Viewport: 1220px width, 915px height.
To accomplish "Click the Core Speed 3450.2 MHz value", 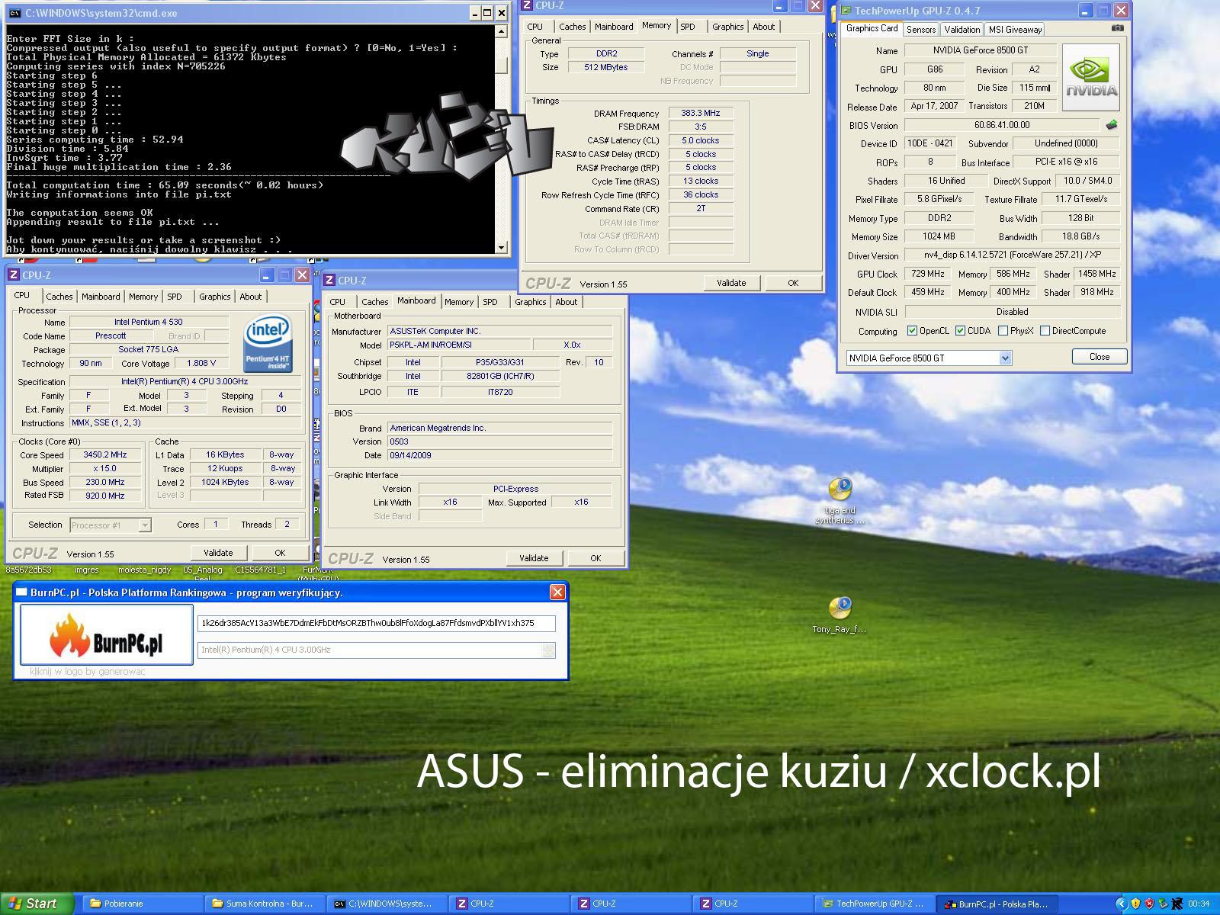I will click(x=105, y=454).
